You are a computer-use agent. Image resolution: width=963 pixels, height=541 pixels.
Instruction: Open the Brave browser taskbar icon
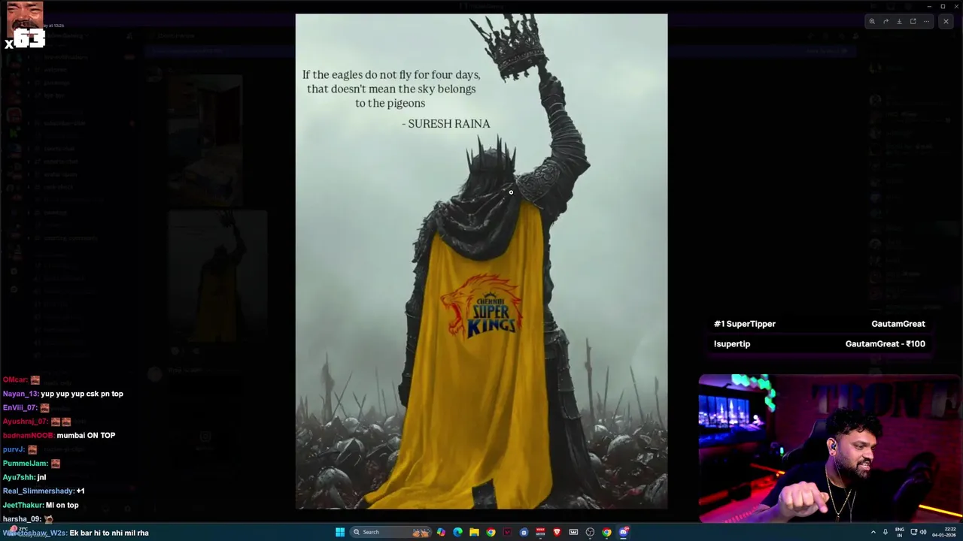(557, 532)
